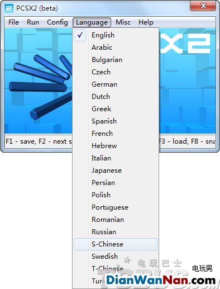Switch language to Swedish

[116, 257]
